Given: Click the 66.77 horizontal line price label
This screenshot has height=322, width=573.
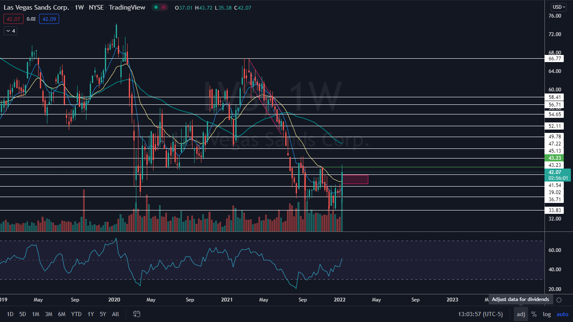Looking at the screenshot, I should point(555,59).
